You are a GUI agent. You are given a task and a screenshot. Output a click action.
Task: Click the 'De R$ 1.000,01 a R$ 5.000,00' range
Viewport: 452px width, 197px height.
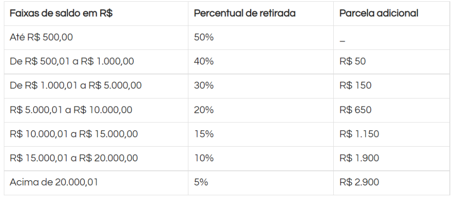coord(75,86)
